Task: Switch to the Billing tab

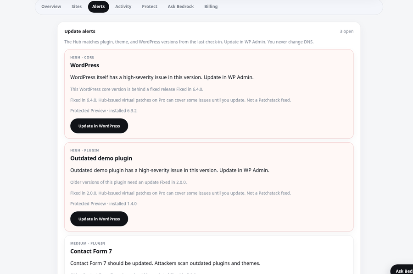Action: coord(211,6)
